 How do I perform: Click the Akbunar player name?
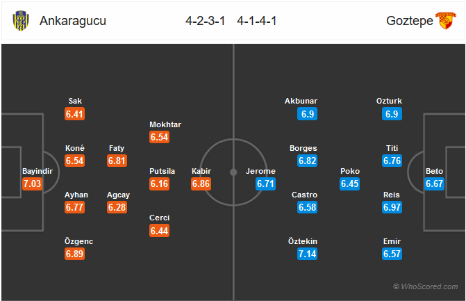(x=301, y=101)
